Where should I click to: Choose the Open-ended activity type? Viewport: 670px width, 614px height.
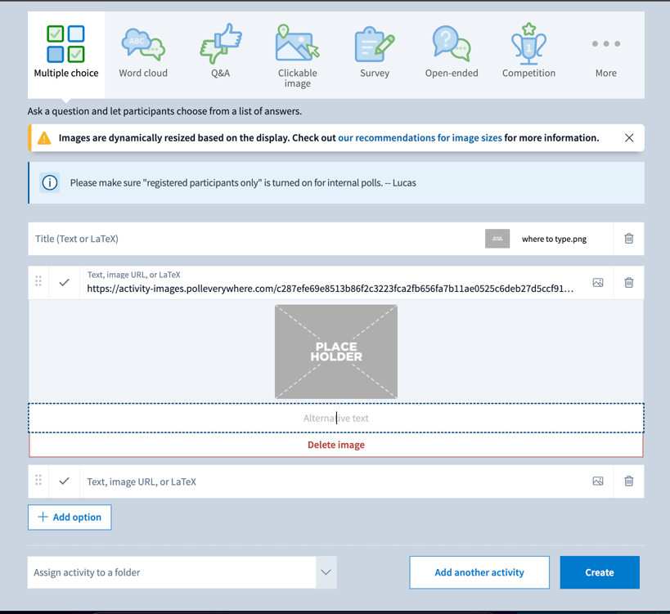[x=452, y=55]
